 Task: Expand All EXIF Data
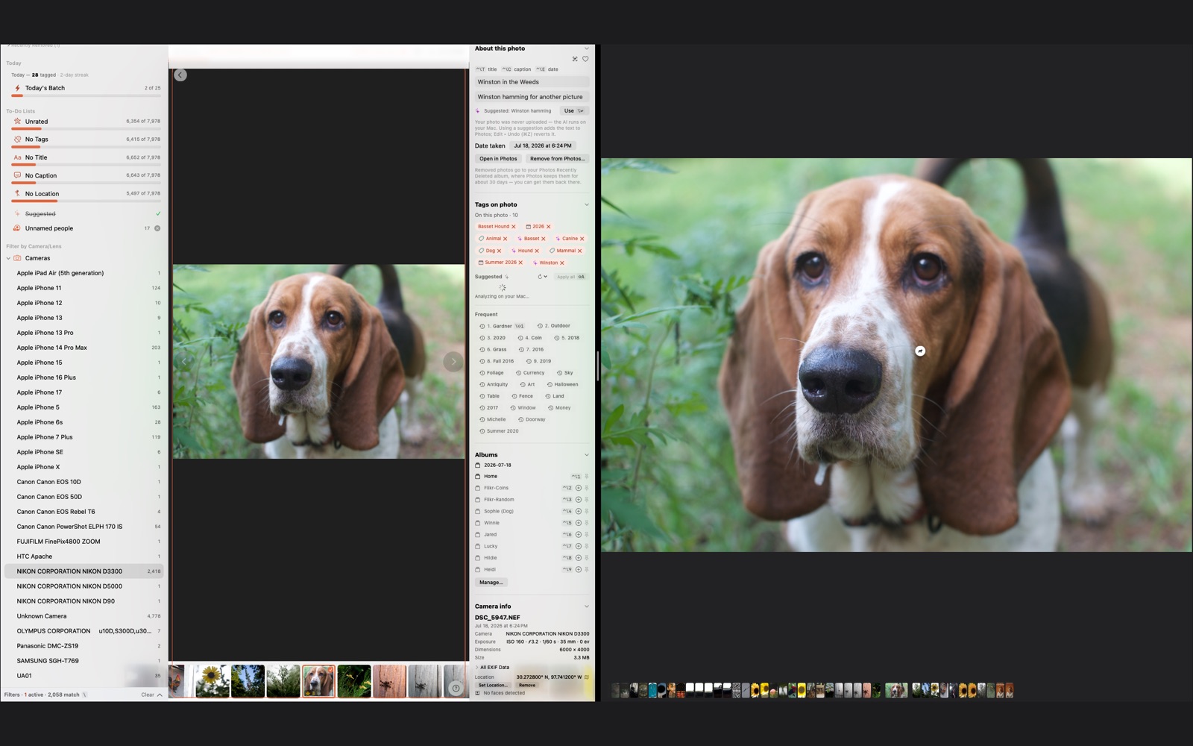(x=493, y=668)
